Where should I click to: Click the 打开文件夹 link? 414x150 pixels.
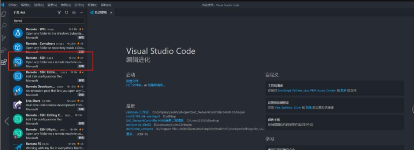[135, 85]
